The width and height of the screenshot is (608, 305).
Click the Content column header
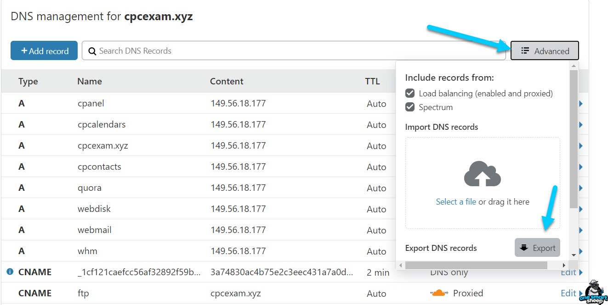tap(227, 82)
